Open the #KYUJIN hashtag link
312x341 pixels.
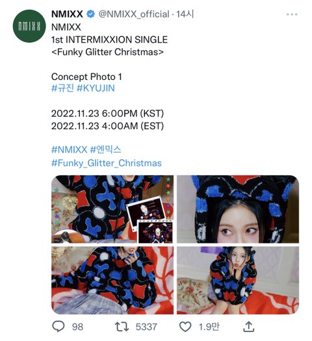pyautogui.click(x=96, y=88)
